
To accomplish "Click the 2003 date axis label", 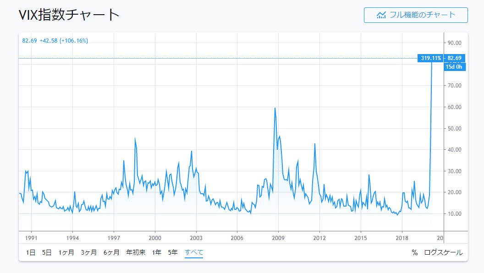I will pos(196,238).
